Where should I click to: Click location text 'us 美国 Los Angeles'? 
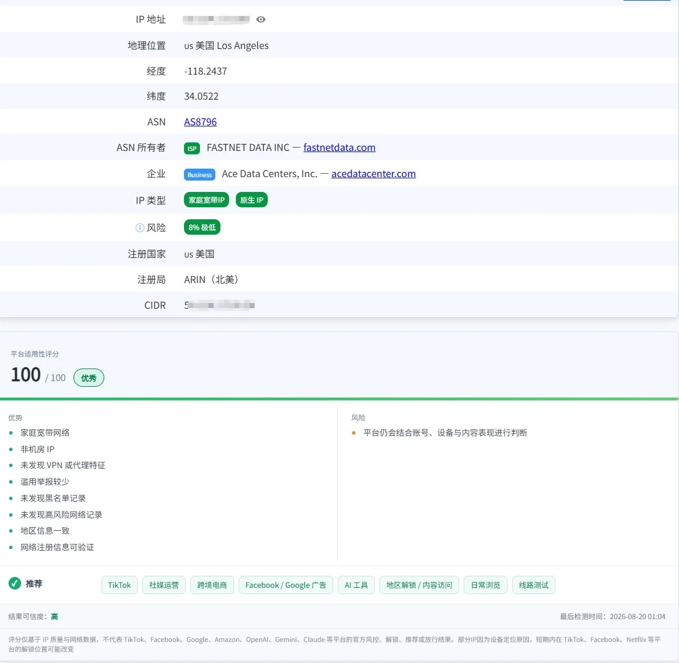227,46
